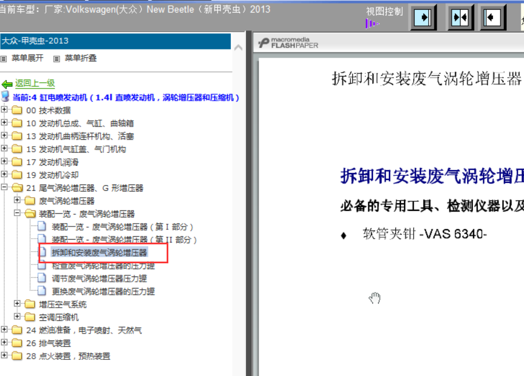Click 菜单展开 to expand all menus
Viewport: 524px width, 376px height.
[x=28, y=58]
